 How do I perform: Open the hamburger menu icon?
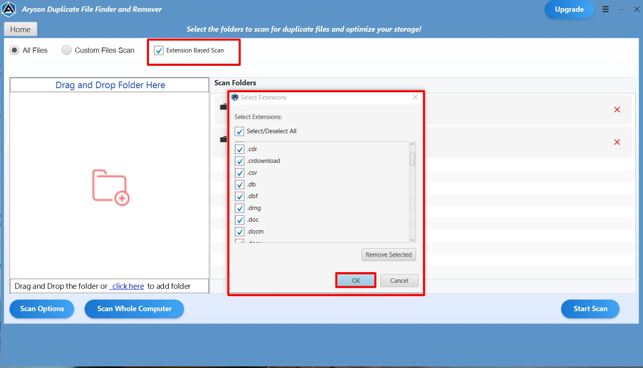tap(606, 9)
